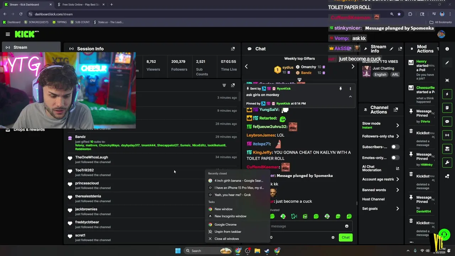The height and width of the screenshot is (256, 455).
Task: Pop out the Session Info panel
Action: tap(233, 49)
